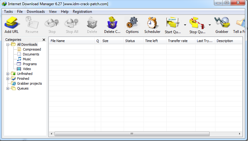
Task: Select the All Downloads category
Action: tap(27, 44)
